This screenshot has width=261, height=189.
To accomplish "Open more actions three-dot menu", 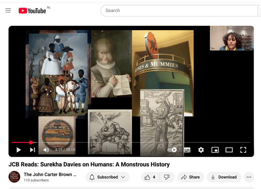I will click(249, 177).
